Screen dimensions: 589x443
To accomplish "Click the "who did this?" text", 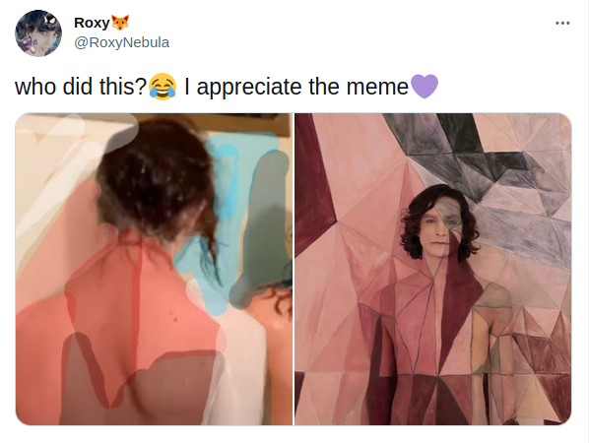I will (x=81, y=87).
